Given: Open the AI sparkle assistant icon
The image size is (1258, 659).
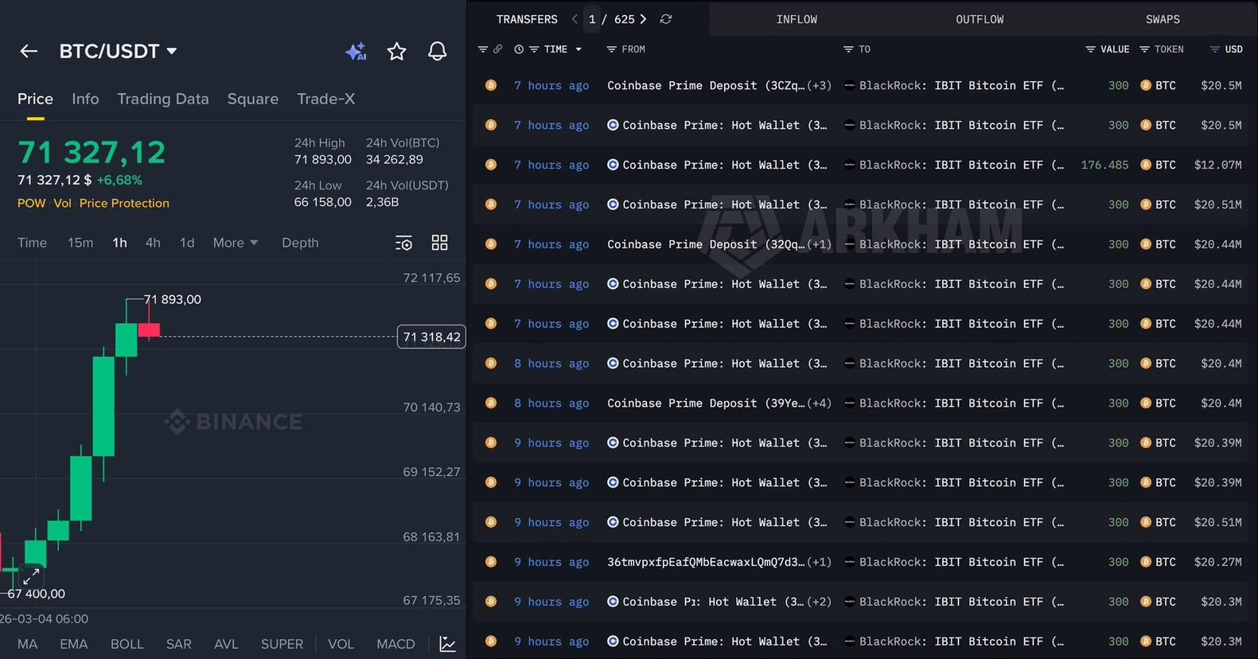Looking at the screenshot, I should pyautogui.click(x=356, y=52).
